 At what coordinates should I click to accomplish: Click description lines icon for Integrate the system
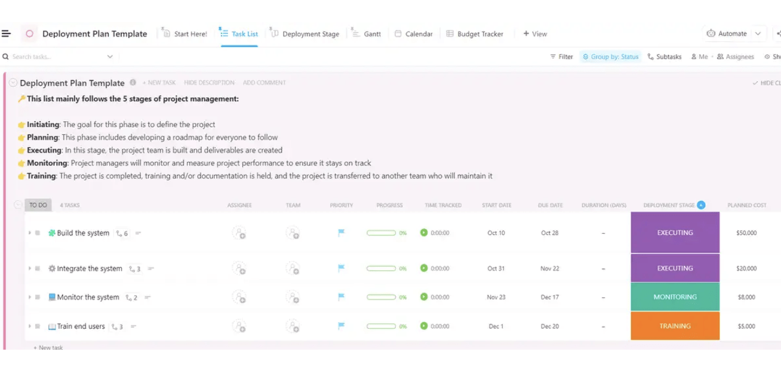tap(151, 268)
